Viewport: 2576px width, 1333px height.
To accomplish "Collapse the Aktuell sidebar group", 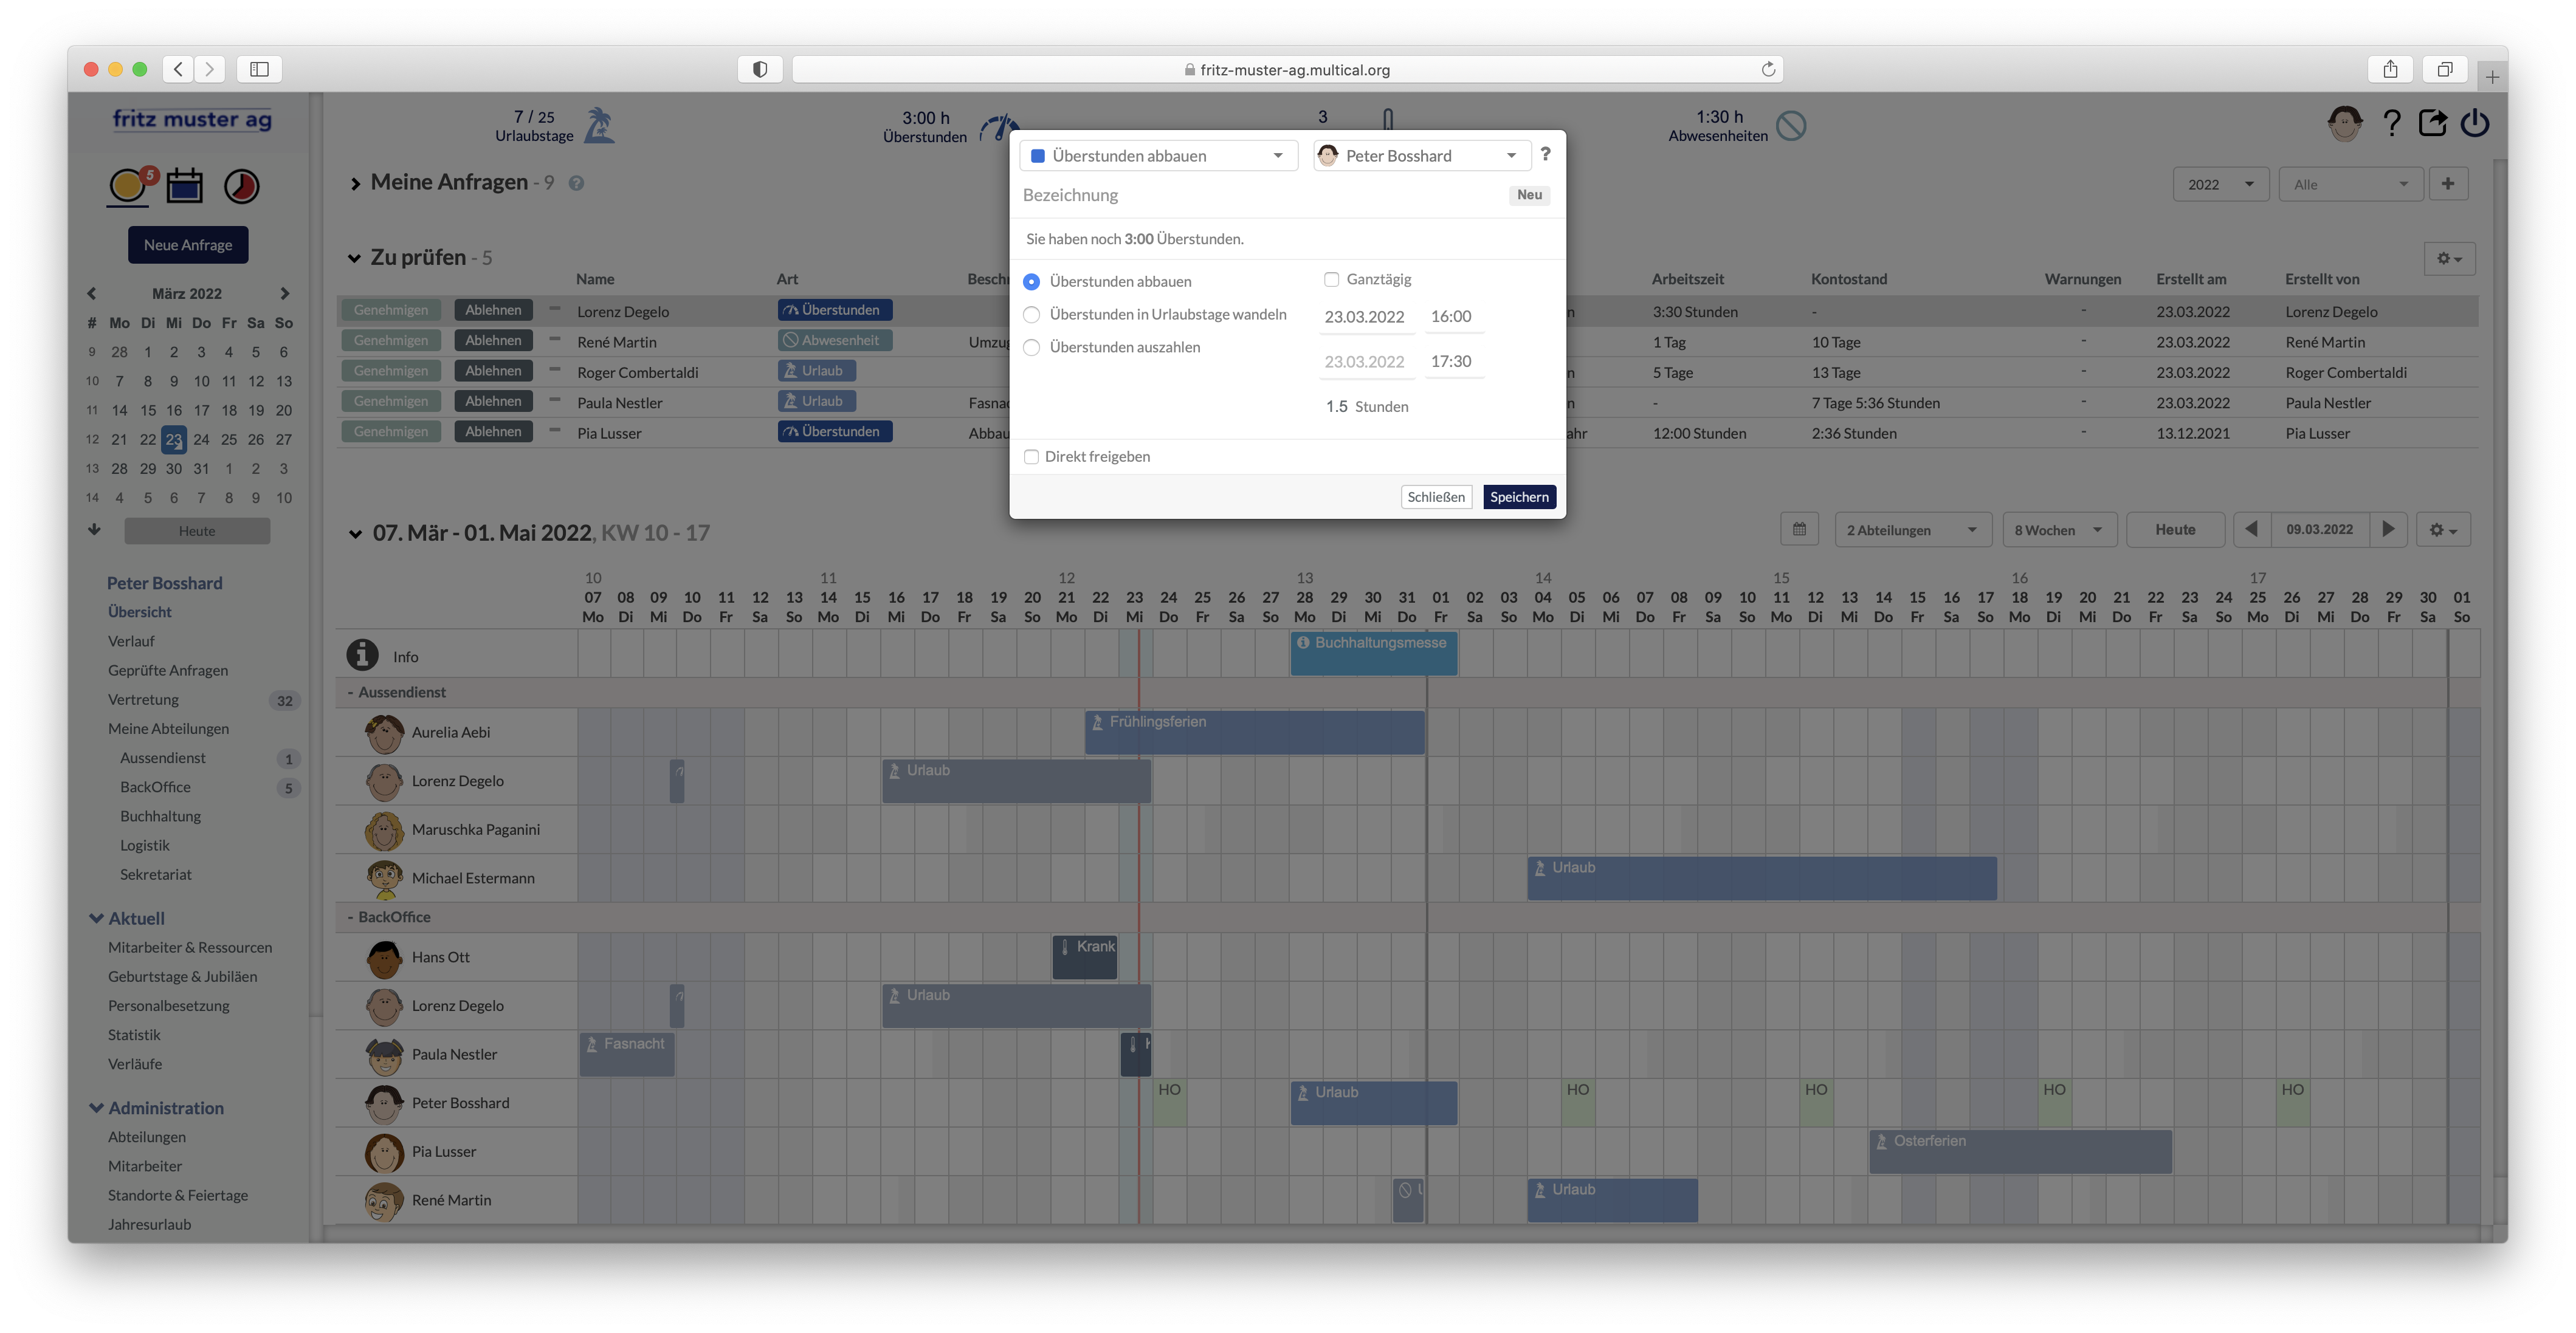I will pos(96,917).
